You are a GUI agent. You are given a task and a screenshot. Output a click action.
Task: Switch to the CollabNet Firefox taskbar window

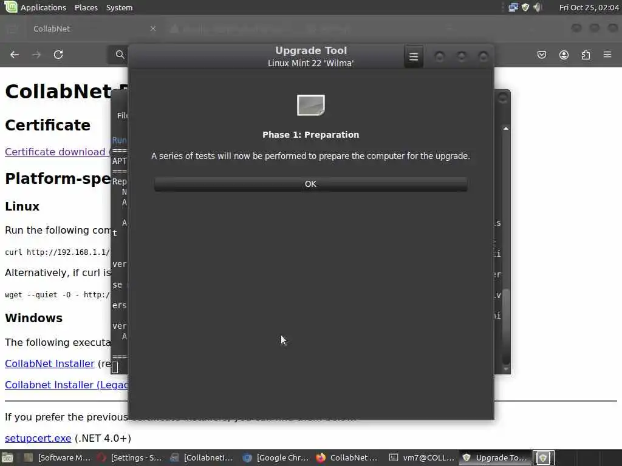pyautogui.click(x=347, y=458)
